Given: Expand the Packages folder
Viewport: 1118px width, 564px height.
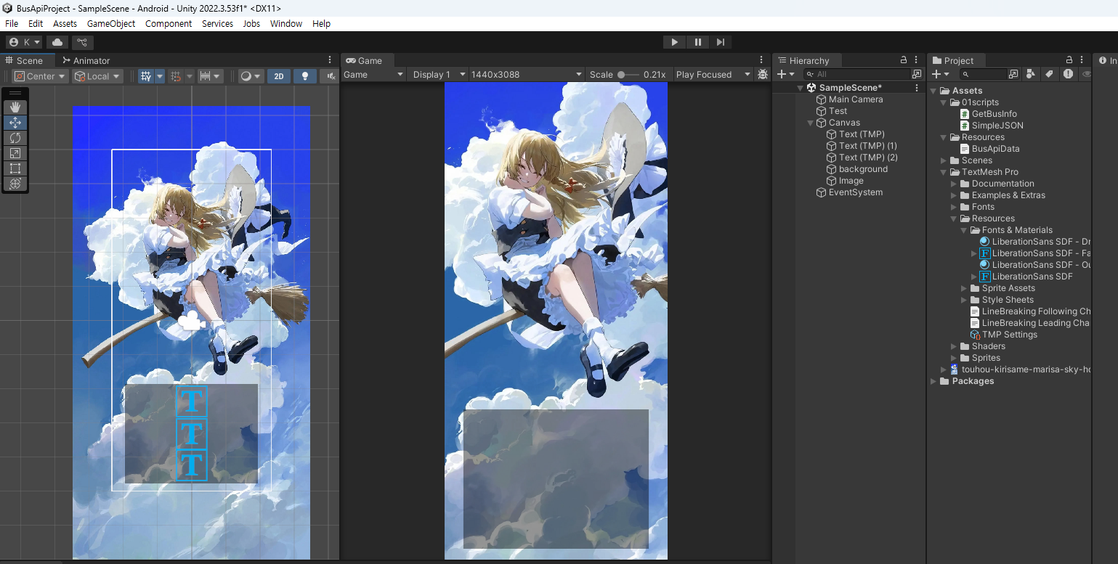Looking at the screenshot, I should [x=934, y=381].
